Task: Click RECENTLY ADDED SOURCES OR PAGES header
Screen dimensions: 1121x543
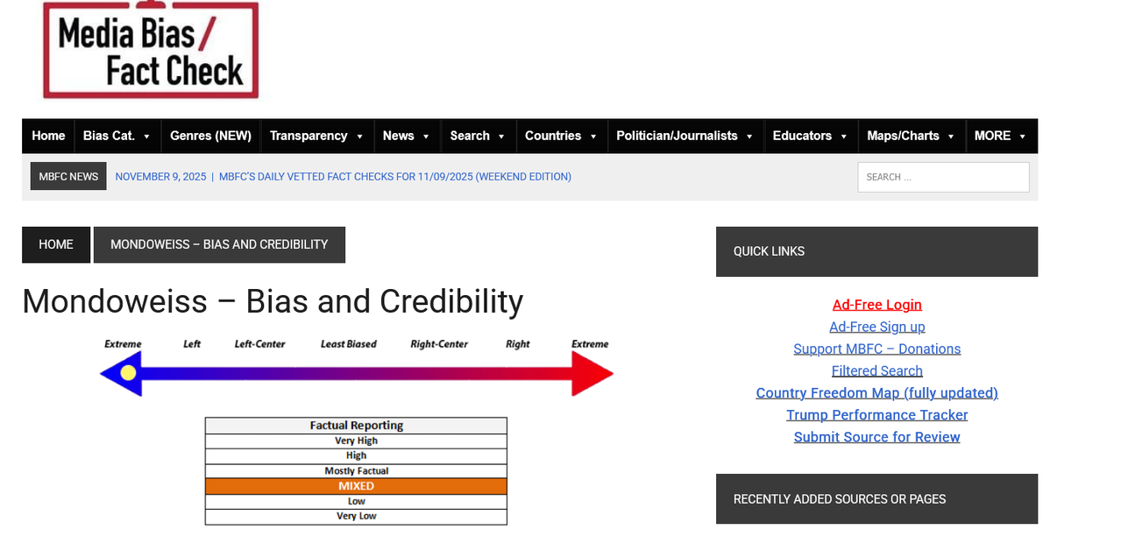Action: (876, 499)
